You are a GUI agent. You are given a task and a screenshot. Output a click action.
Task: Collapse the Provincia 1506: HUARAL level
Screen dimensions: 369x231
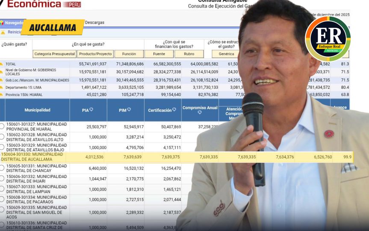(2, 95)
